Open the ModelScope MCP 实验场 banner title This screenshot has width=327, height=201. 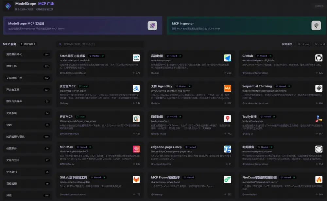point(26,23)
